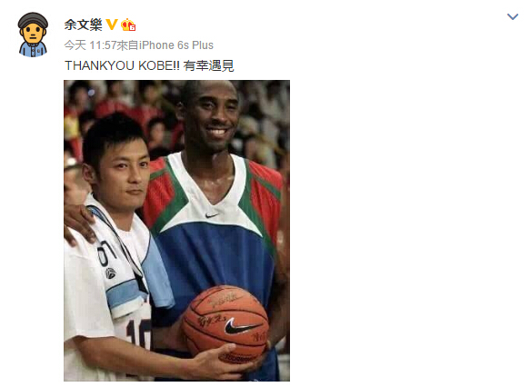The height and width of the screenshot is (387, 530).
Task: Click the 有幸遇見 text in the post
Action: [208, 65]
